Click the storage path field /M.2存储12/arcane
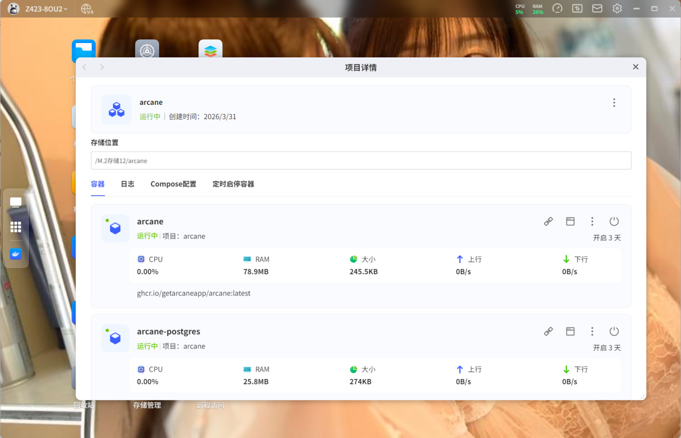Viewport: 681px width, 438px height. pos(361,161)
